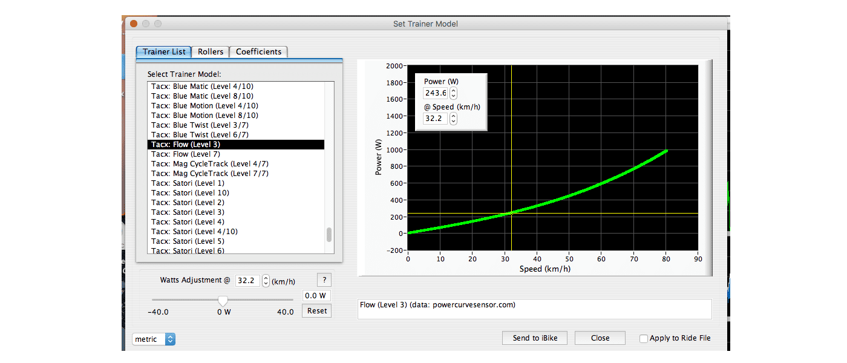Select Tacx: Blue Twist (Level 3/7)
The image size is (847, 363).
coord(200,125)
